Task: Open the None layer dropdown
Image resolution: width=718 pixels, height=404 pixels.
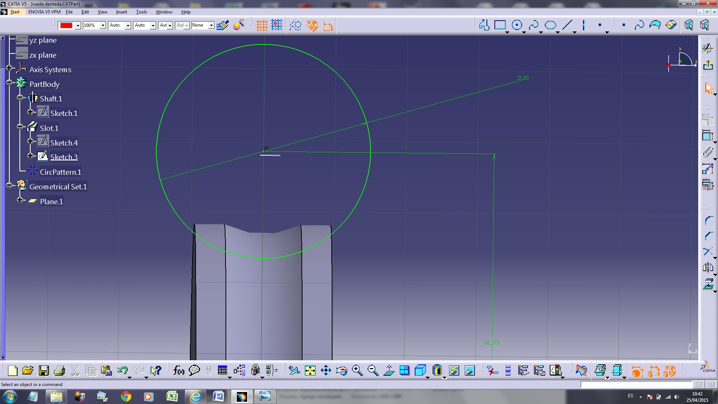Action: [211, 25]
